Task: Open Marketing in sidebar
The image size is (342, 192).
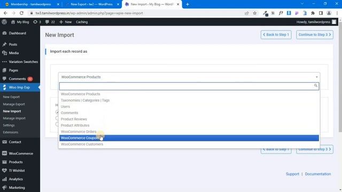Action: click(17, 187)
